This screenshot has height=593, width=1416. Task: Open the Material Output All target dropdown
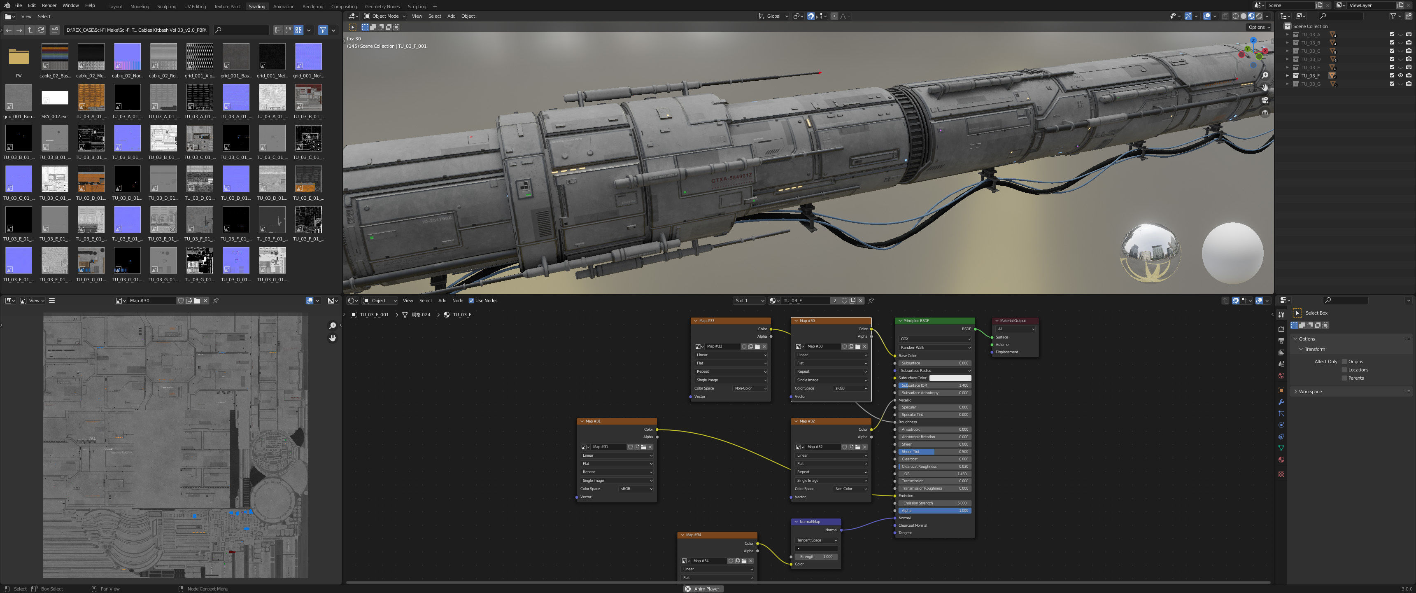[x=1015, y=329]
